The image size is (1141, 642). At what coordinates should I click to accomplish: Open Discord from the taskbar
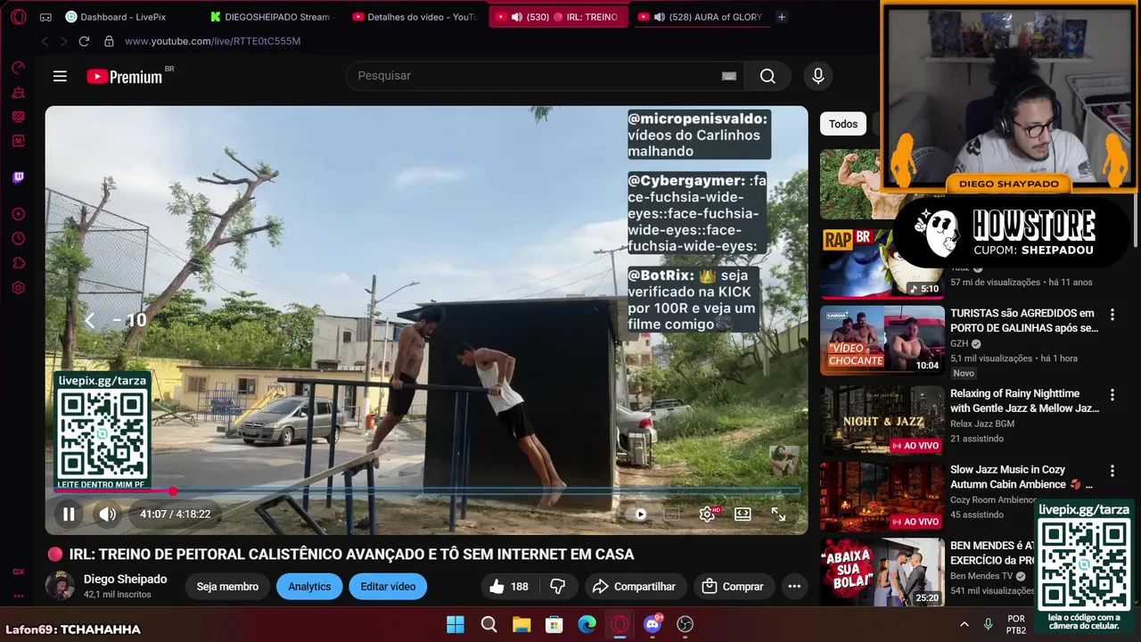[x=653, y=624]
